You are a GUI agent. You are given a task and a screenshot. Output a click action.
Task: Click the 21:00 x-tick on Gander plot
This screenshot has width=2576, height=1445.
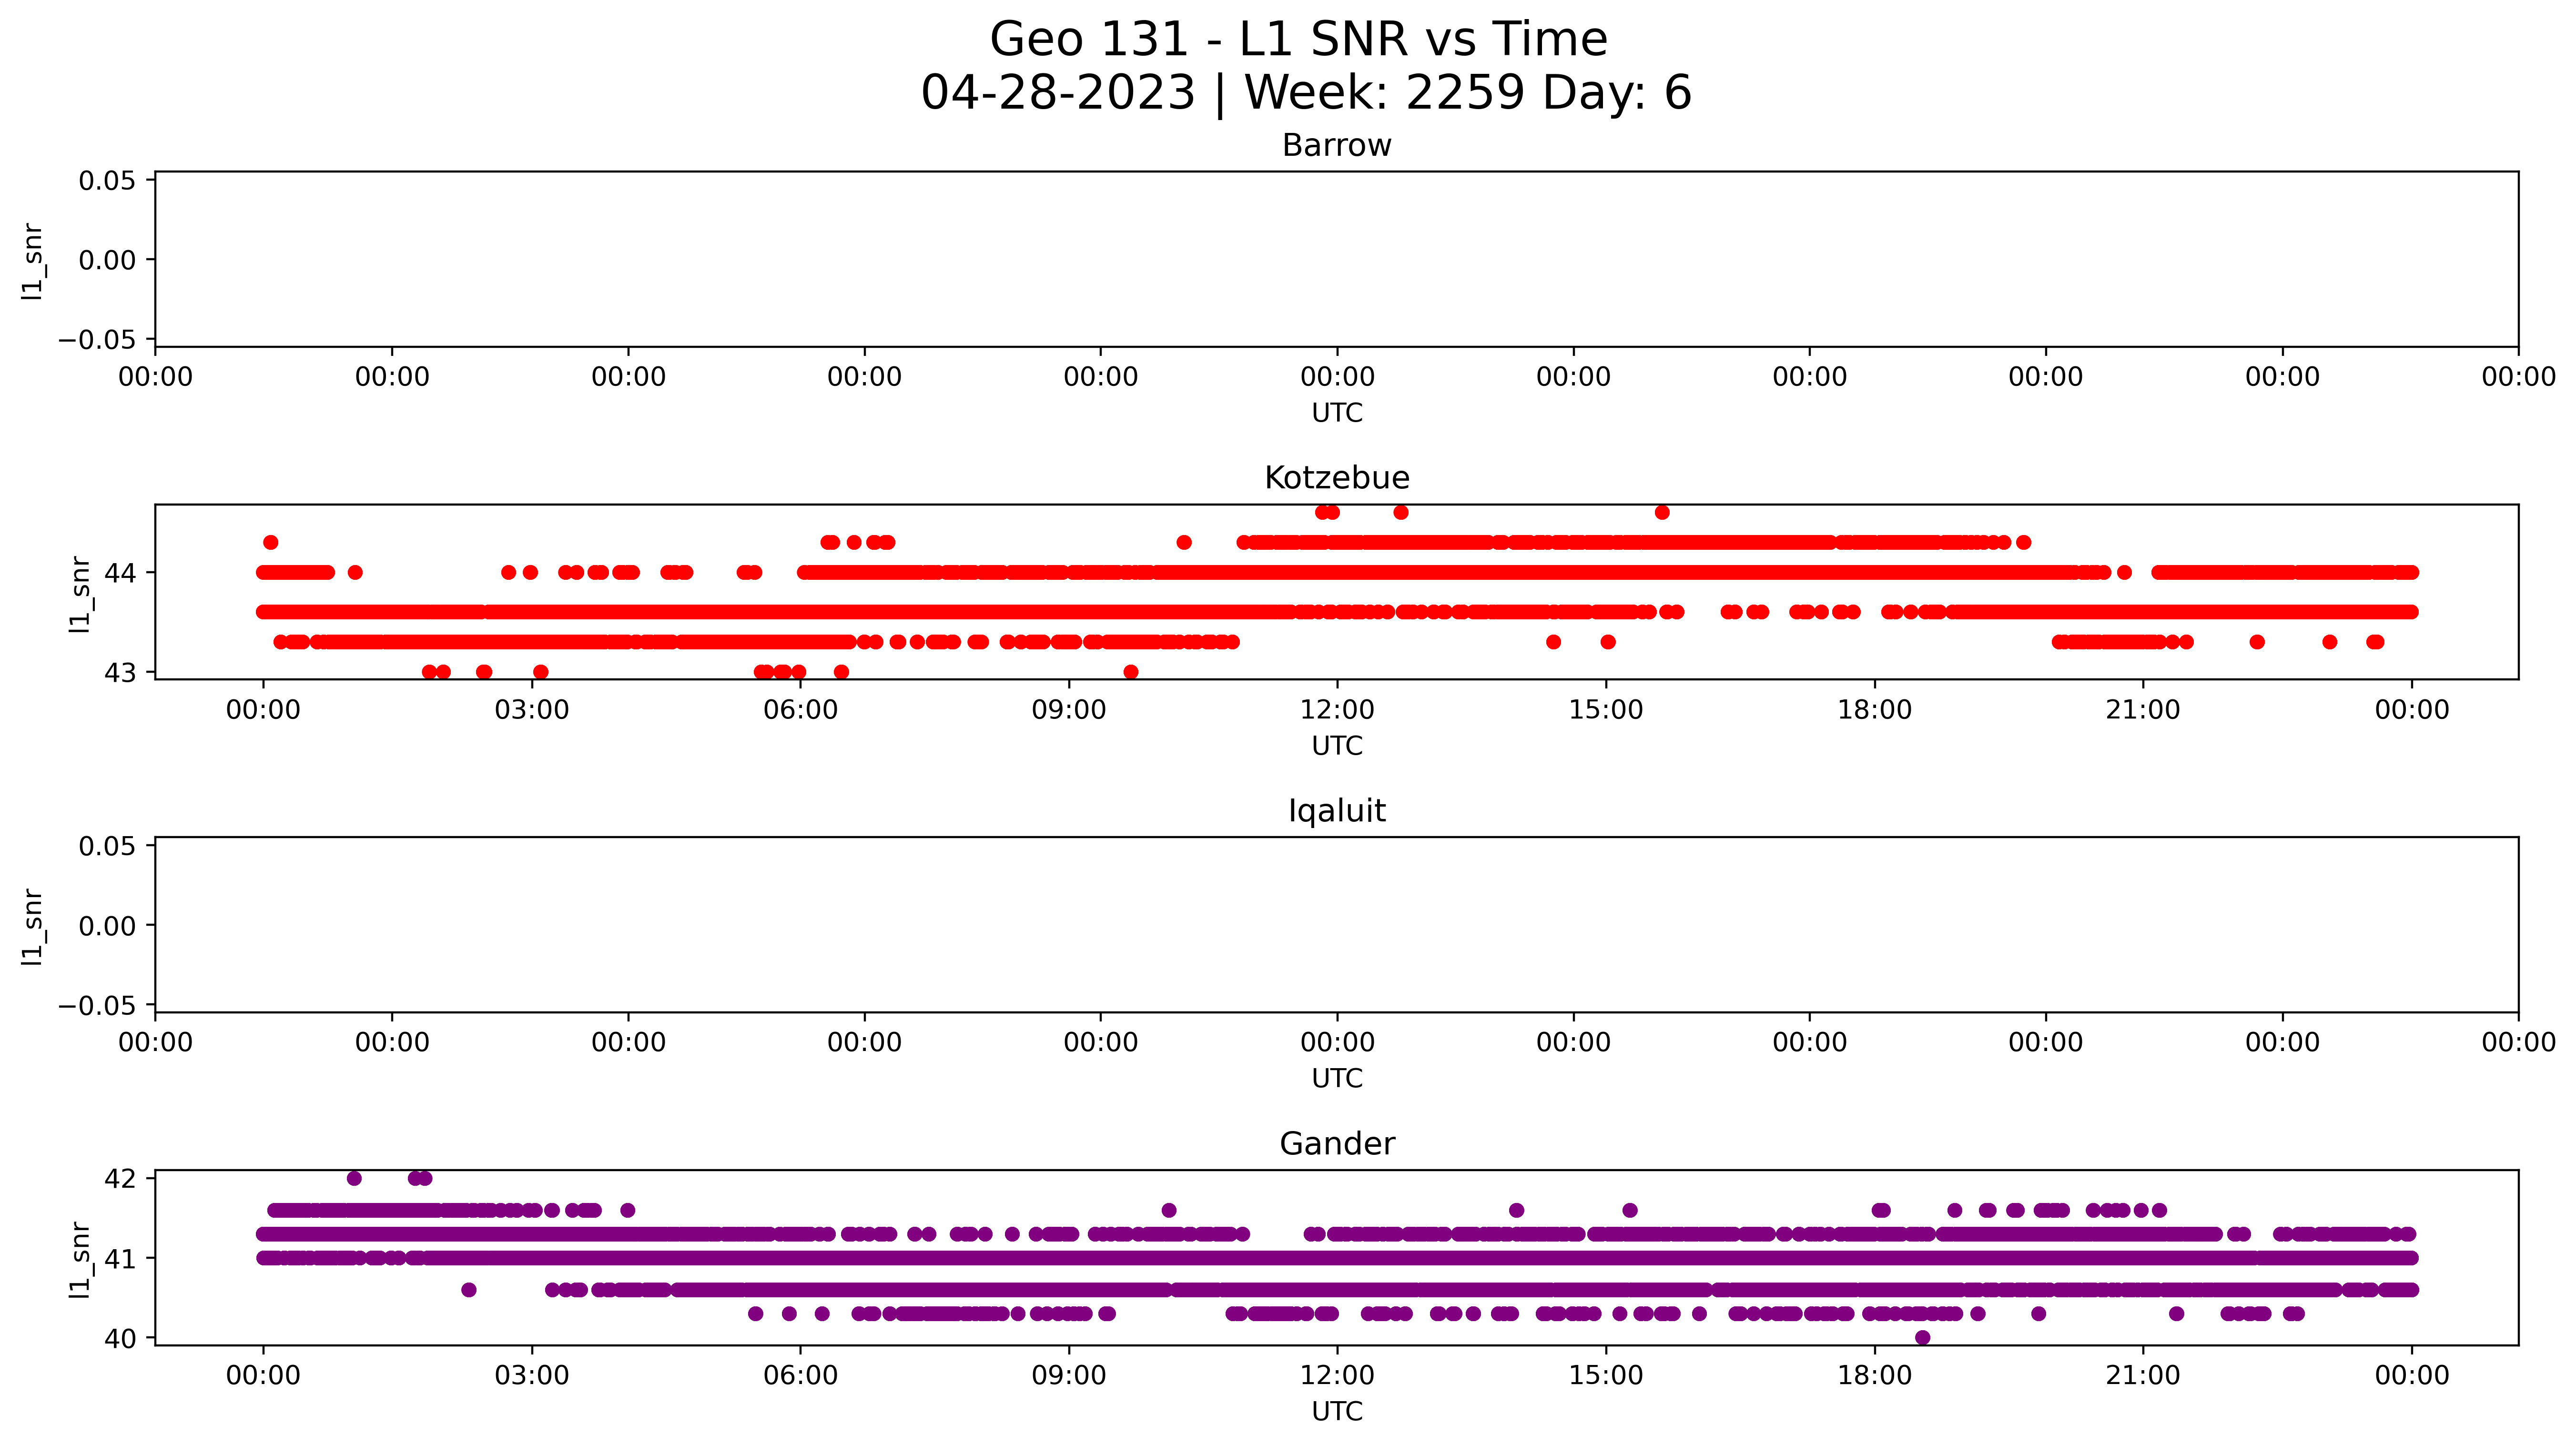coord(2143,1375)
